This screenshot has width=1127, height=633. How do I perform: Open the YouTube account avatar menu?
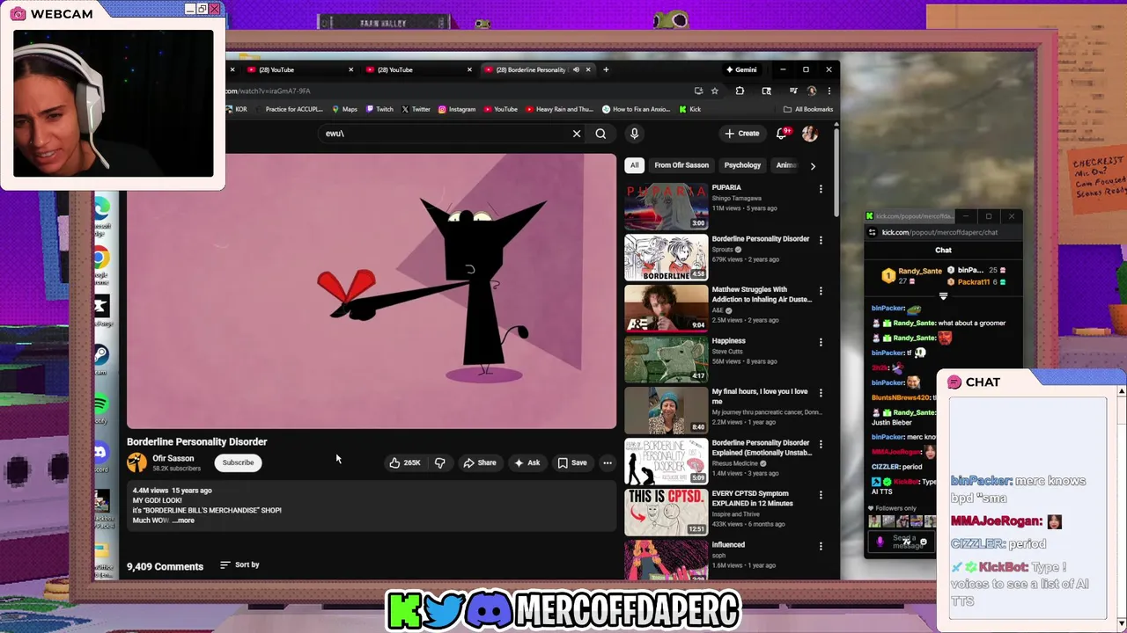pos(810,134)
